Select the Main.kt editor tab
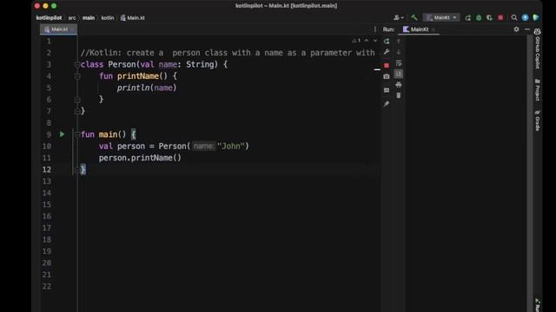The height and width of the screenshot is (312, 556). point(58,29)
